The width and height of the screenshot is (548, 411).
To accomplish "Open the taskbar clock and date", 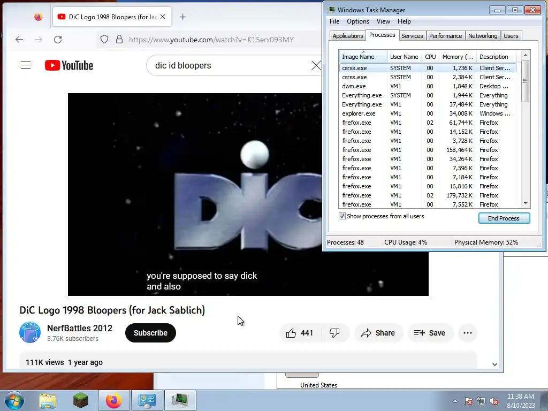I will [521, 401].
